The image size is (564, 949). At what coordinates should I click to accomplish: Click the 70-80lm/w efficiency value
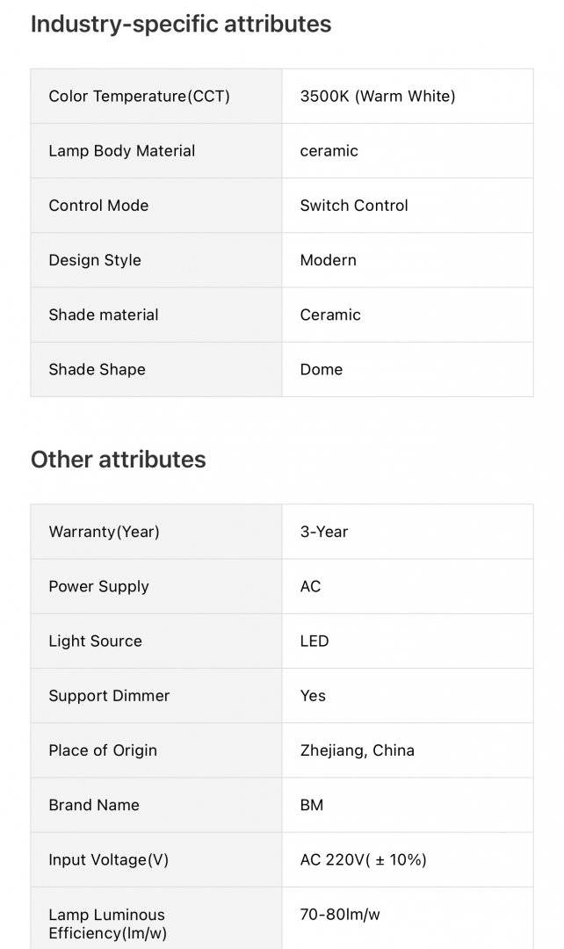pos(340,914)
